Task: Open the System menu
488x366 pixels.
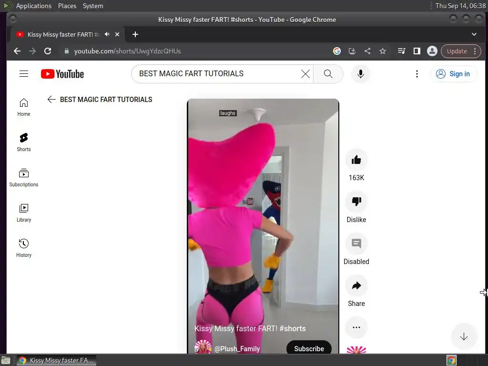Action: pos(93,6)
